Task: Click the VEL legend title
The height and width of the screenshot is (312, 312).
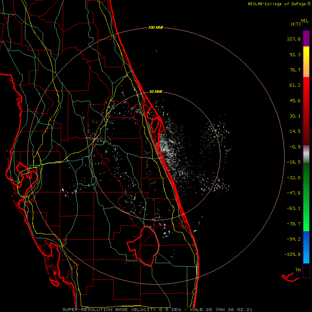Action: coord(304,21)
